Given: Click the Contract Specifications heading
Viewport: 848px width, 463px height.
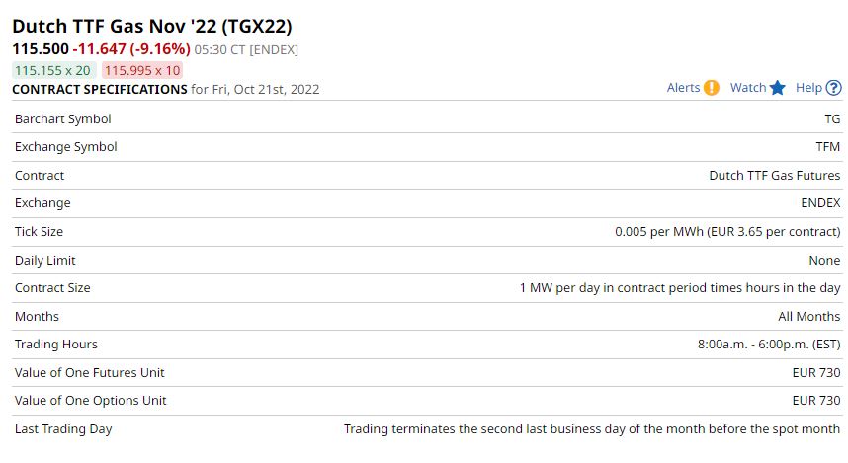Looking at the screenshot, I should [100, 89].
